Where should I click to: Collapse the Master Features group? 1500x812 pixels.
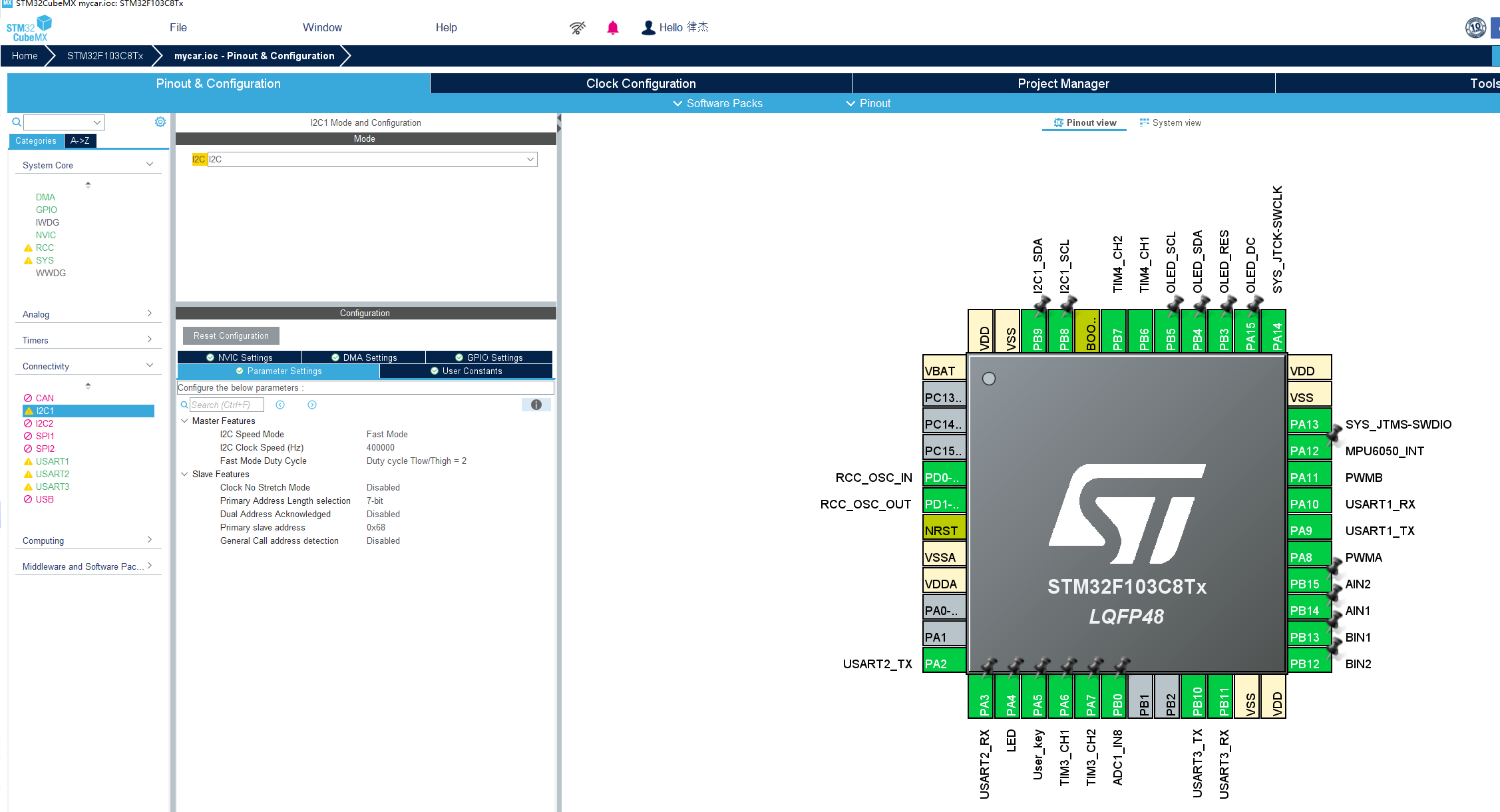184,421
